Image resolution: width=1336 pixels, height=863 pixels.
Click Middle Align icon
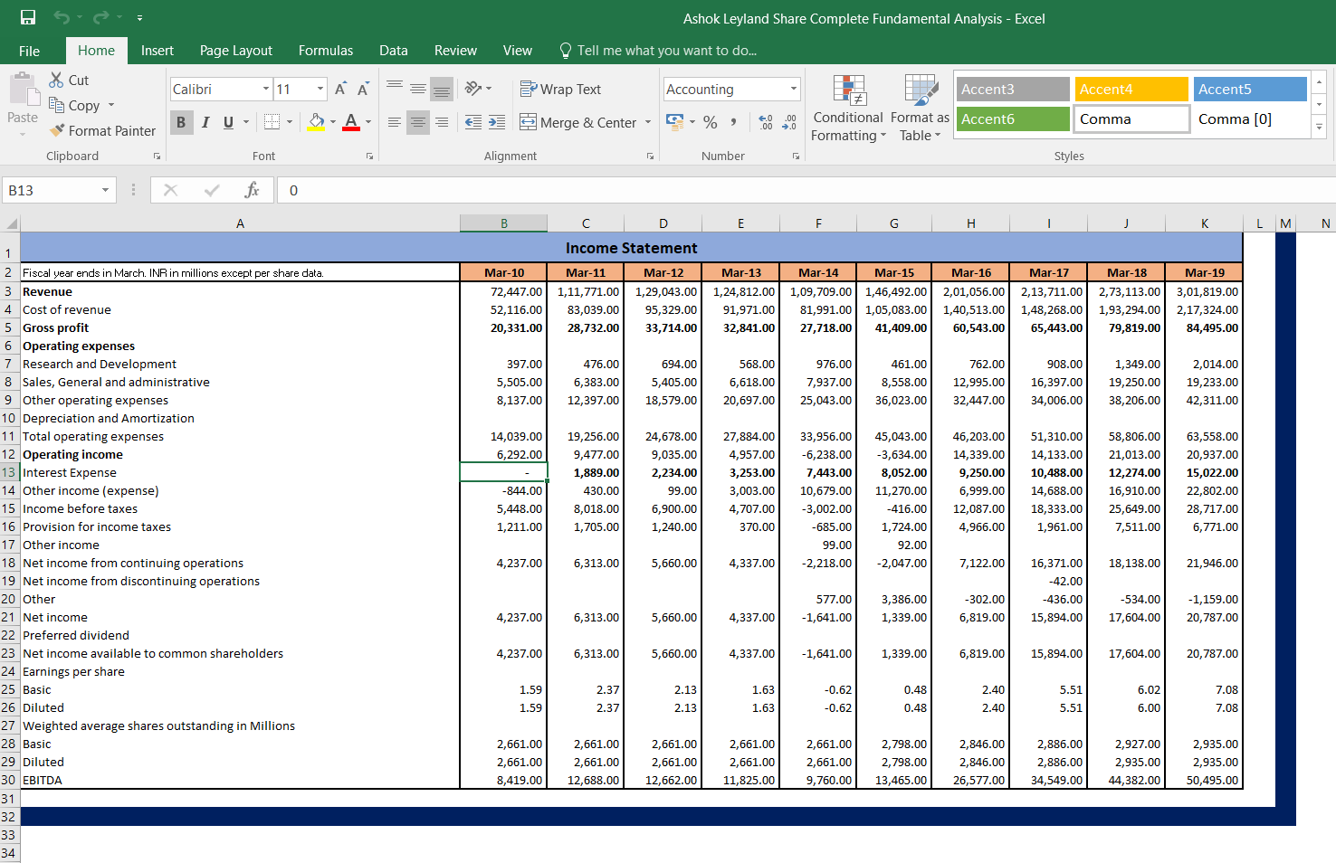(x=418, y=89)
